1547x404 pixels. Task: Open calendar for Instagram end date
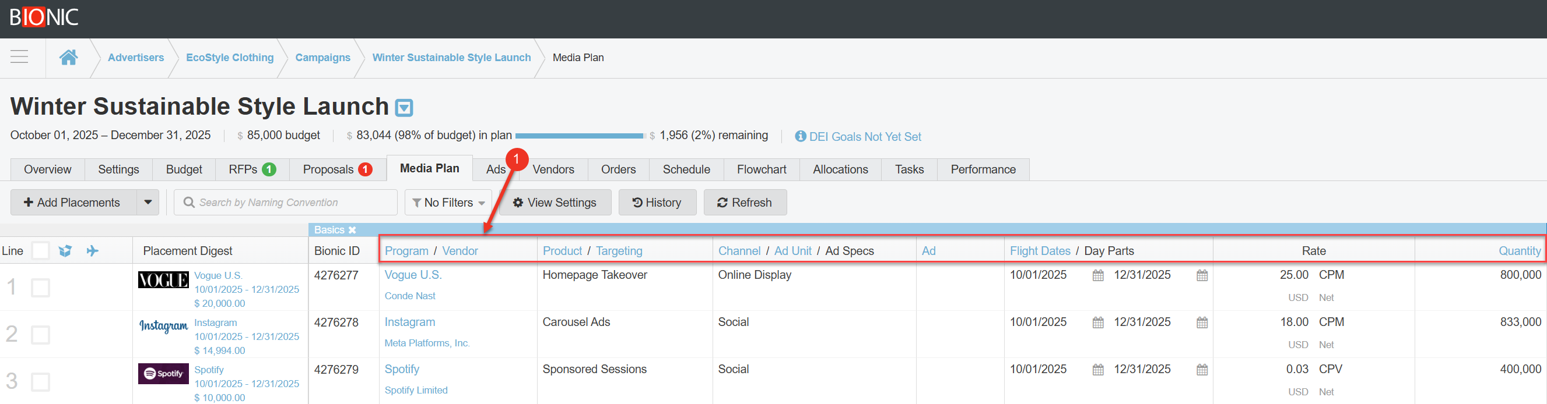click(1202, 323)
